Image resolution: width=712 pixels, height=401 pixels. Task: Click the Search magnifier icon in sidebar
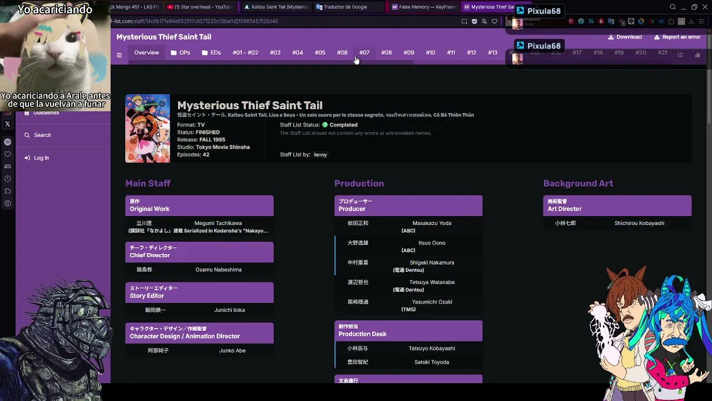click(27, 135)
